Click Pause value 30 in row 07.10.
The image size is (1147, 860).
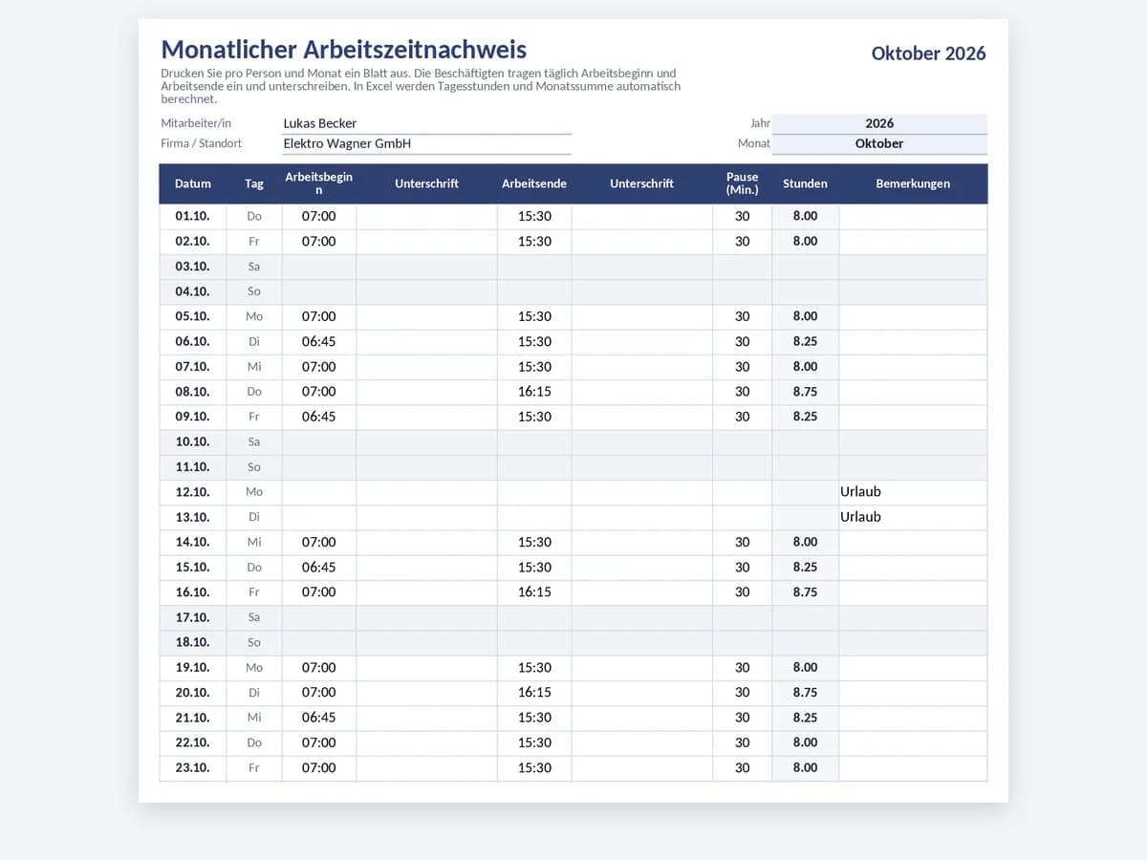pyautogui.click(x=743, y=367)
